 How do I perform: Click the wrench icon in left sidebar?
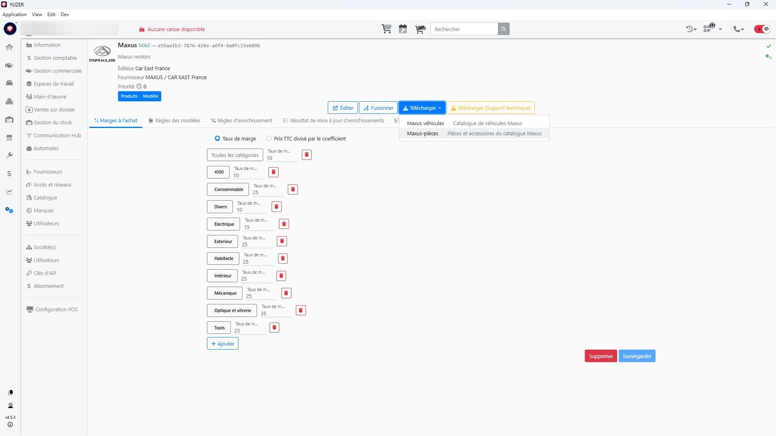[9, 155]
